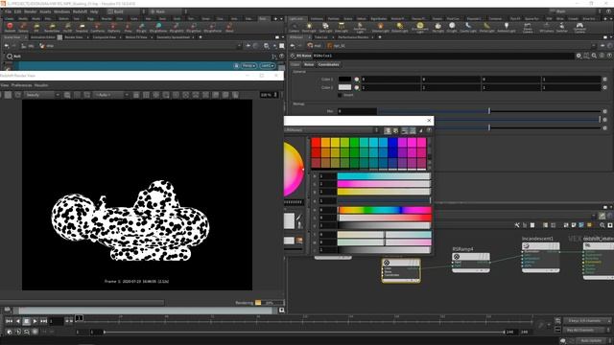Click the Camera shelf tool
614x345 pixels.
pos(294,27)
